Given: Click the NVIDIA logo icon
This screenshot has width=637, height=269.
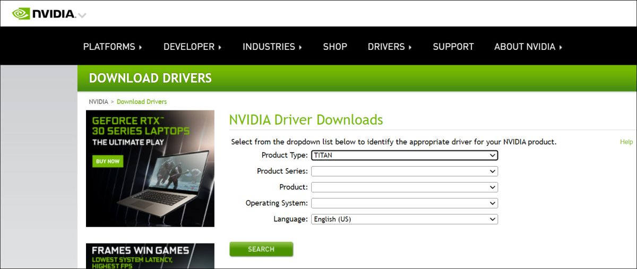Looking at the screenshot, I should coord(21,14).
